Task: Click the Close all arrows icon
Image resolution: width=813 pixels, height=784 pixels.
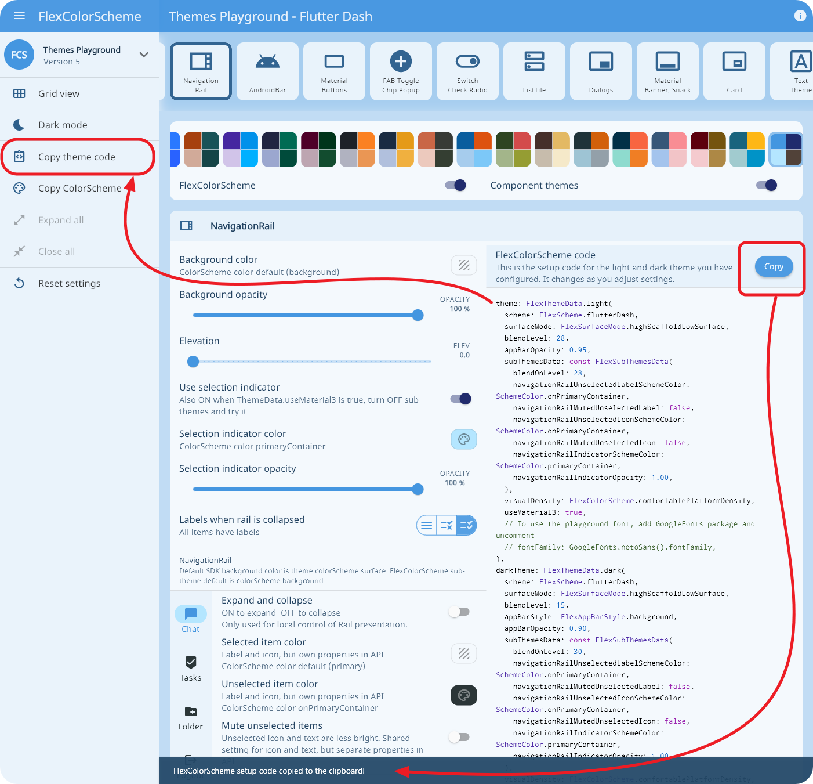Action: (19, 251)
